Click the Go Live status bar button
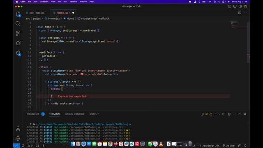Viewport: 263px width, 148px height. tap(228, 146)
